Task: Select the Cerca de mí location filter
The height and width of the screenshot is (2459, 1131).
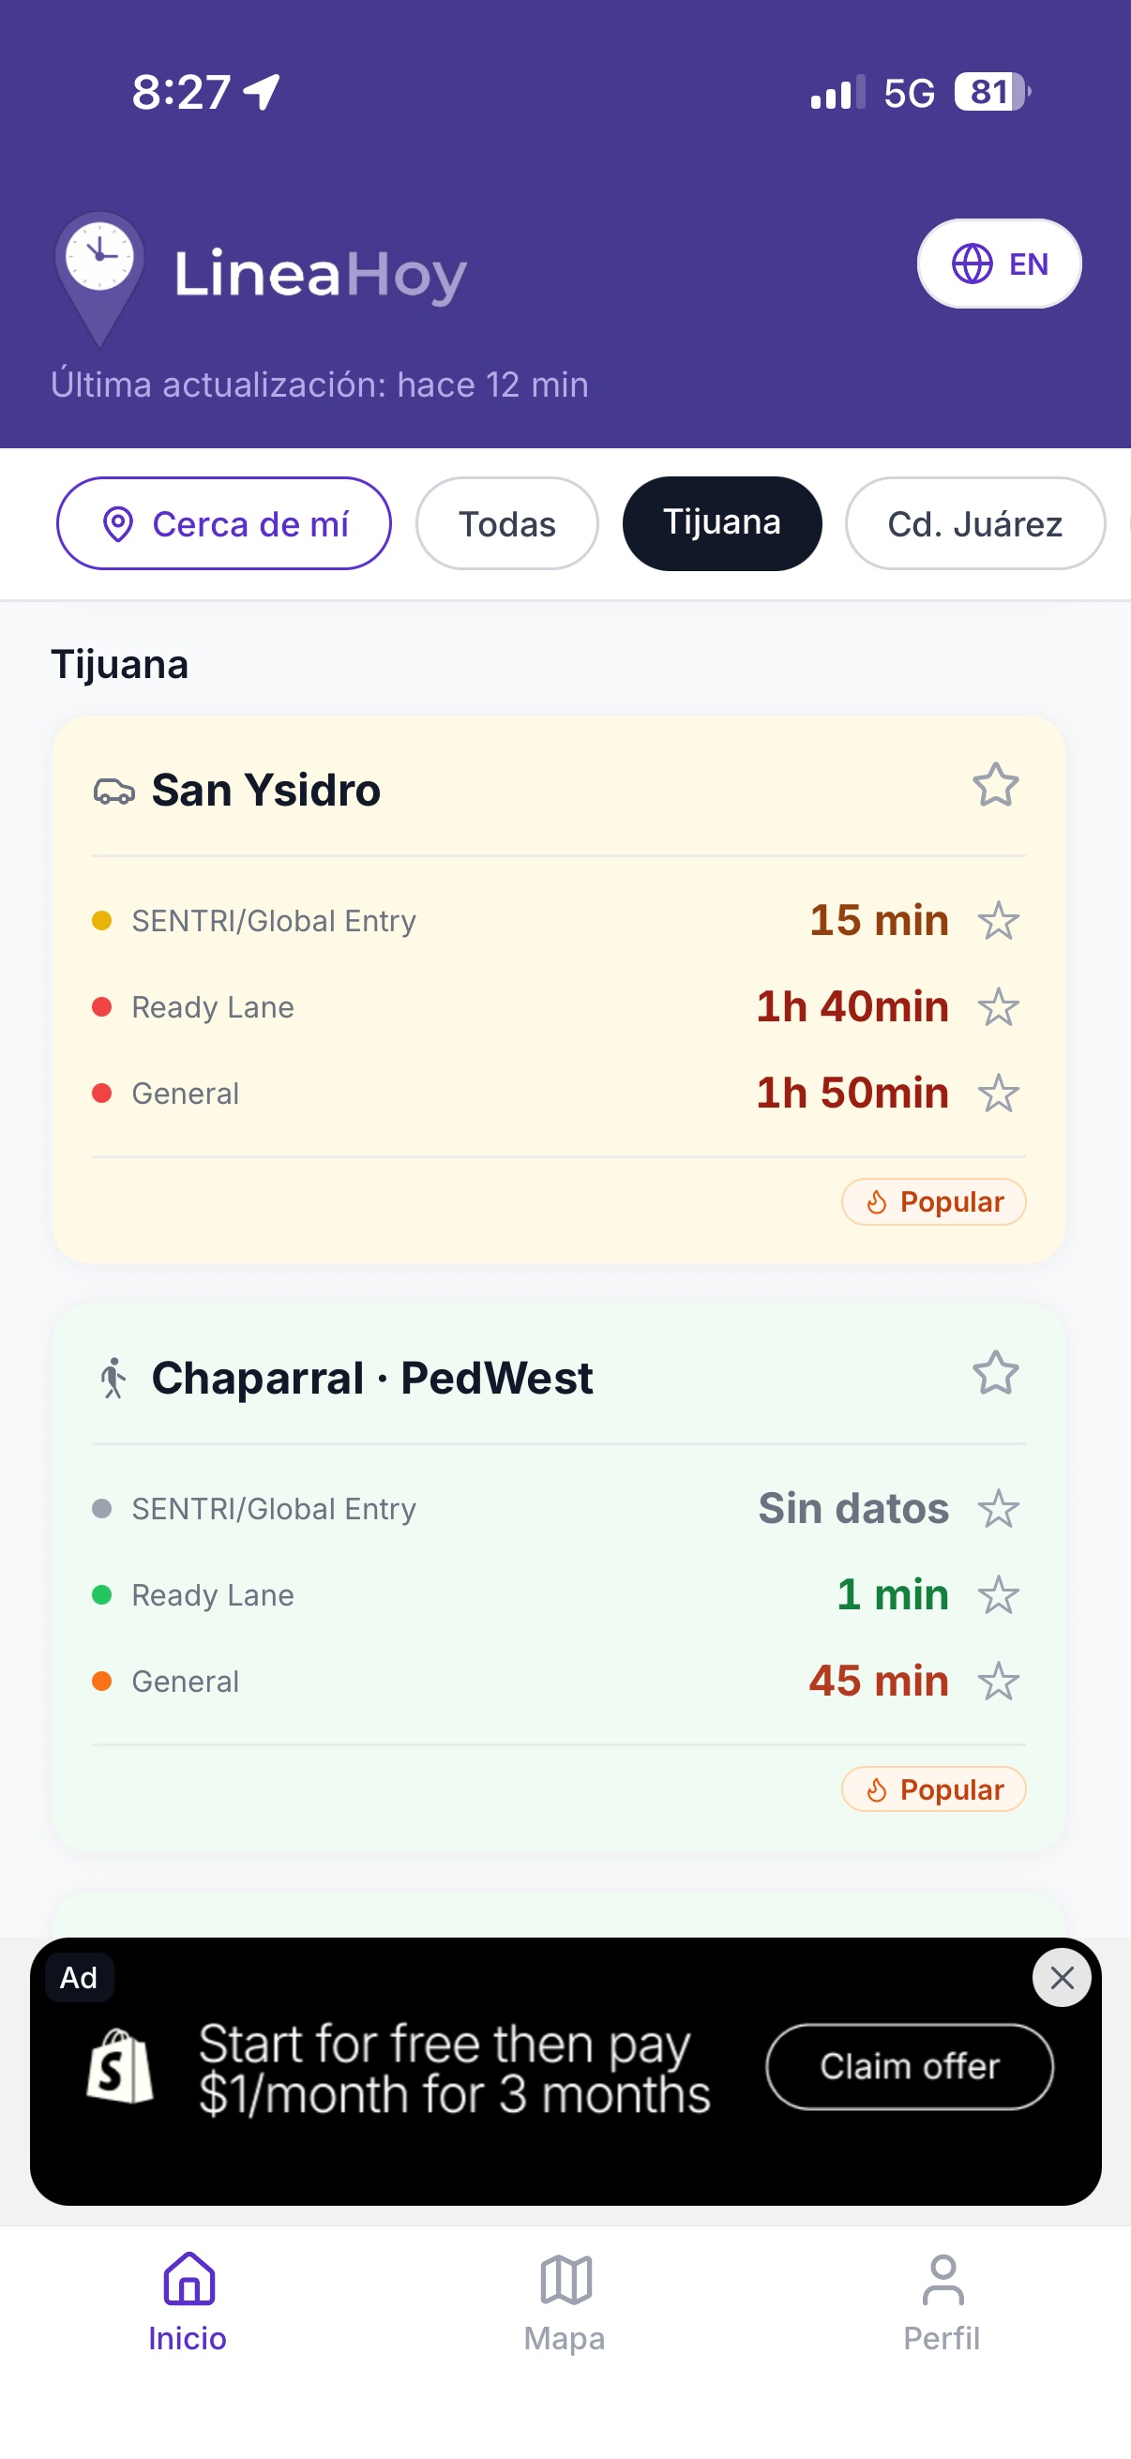Action: (223, 523)
